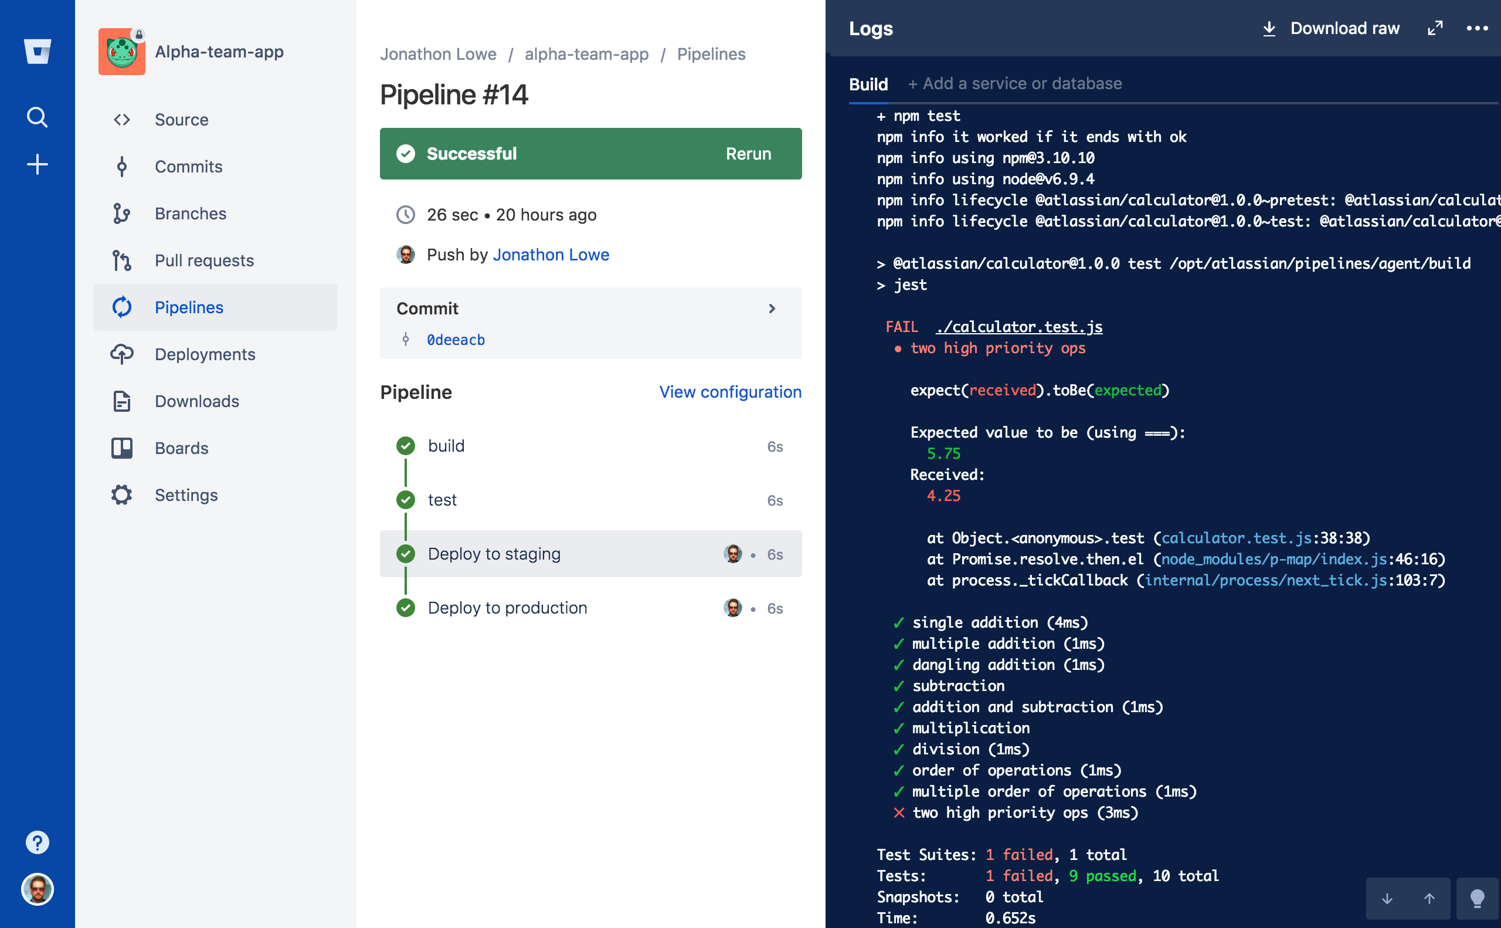This screenshot has width=1501, height=928.
Task: Click the Deployments icon in sidebar
Action: (121, 354)
